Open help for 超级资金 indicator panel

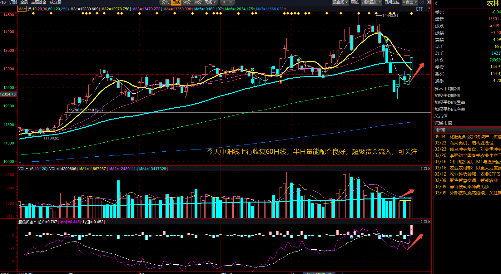click(x=421, y=222)
